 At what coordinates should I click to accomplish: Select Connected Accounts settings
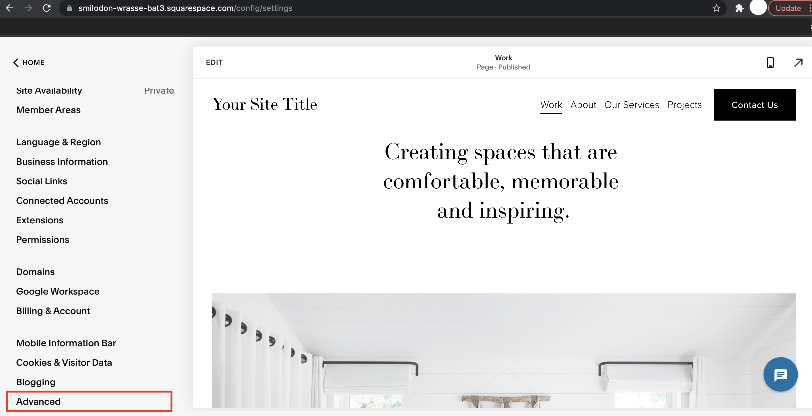click(62, 201)
